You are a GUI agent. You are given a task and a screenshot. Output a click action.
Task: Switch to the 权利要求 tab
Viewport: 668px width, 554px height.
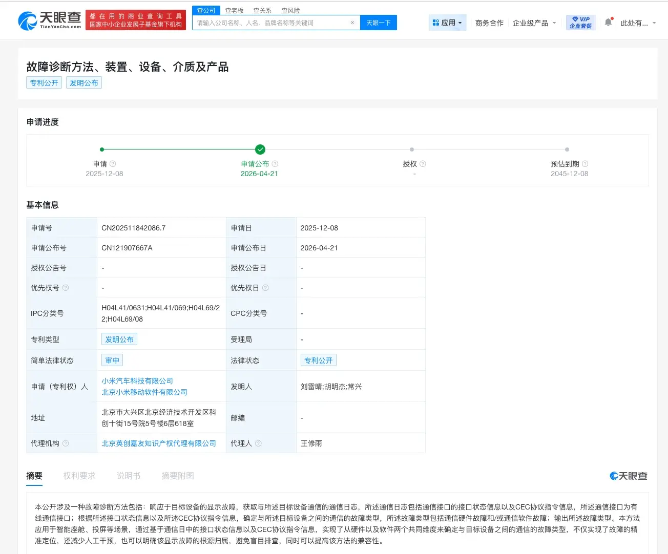79,476
